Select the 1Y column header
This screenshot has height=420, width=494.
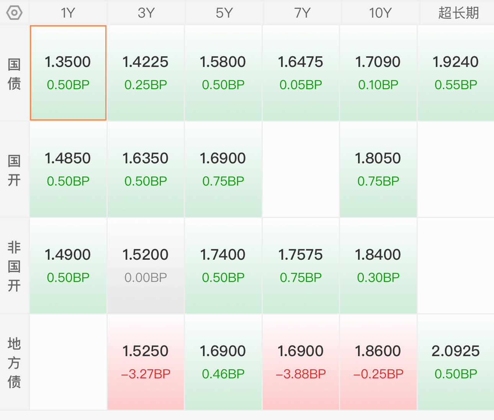point(68,13)
